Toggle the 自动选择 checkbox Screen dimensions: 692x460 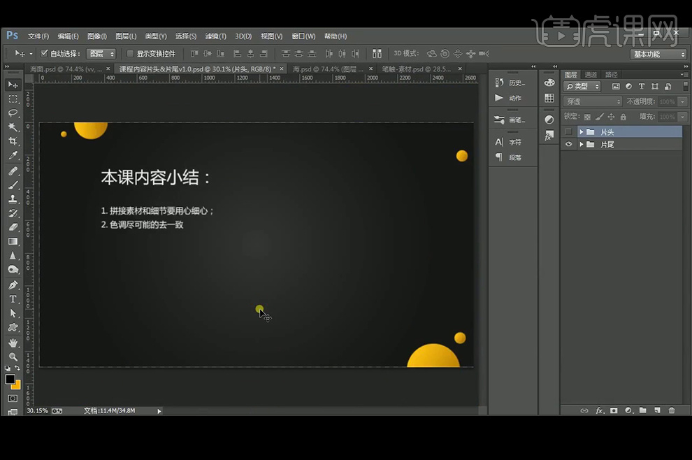click(44, 53)
